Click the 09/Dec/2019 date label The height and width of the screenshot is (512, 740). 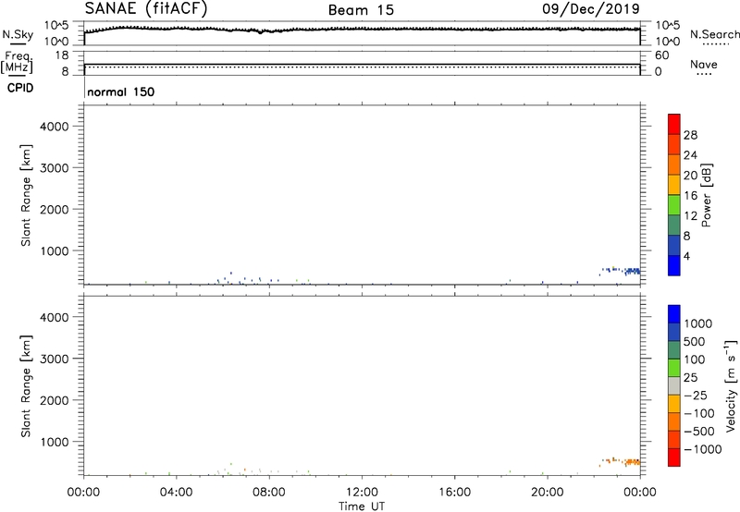[591, 9]
